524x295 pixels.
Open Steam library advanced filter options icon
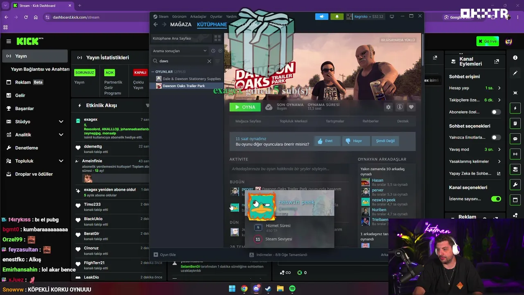point(218,61)
